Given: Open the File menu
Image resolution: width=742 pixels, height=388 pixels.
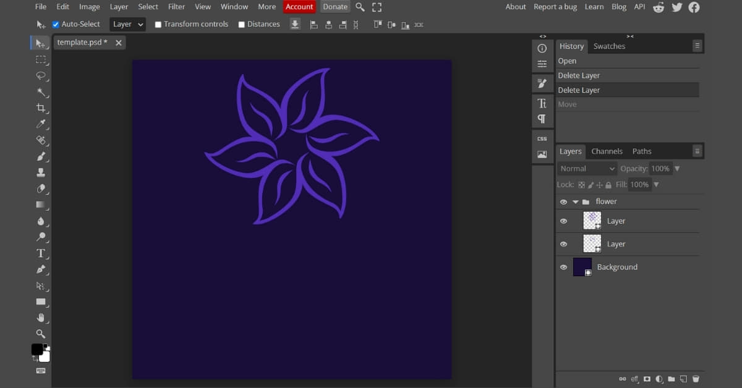Looking at the screenshot, I should tap(41, 7).
